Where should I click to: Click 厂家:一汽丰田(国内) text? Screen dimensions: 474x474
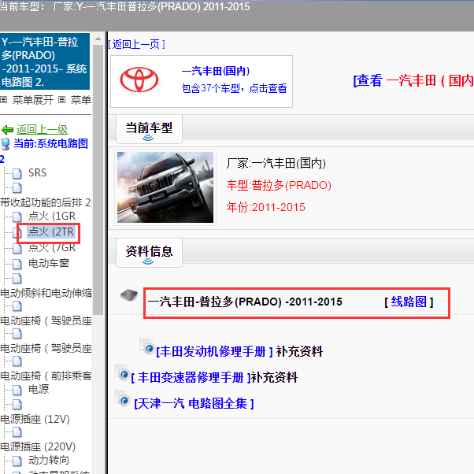[x=276, y=163]
